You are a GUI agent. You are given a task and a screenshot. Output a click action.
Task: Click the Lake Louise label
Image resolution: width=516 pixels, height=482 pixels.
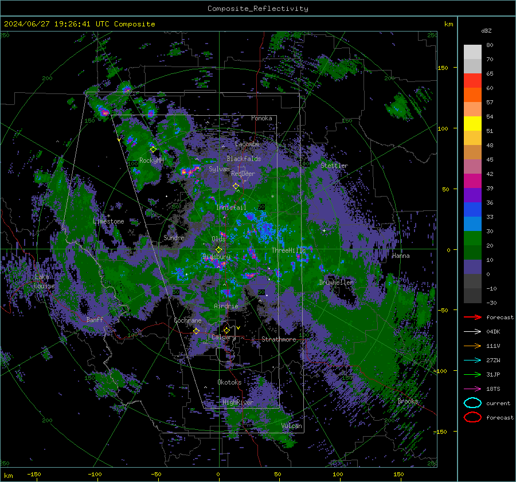pyautogui.click(x=45, y=281)
